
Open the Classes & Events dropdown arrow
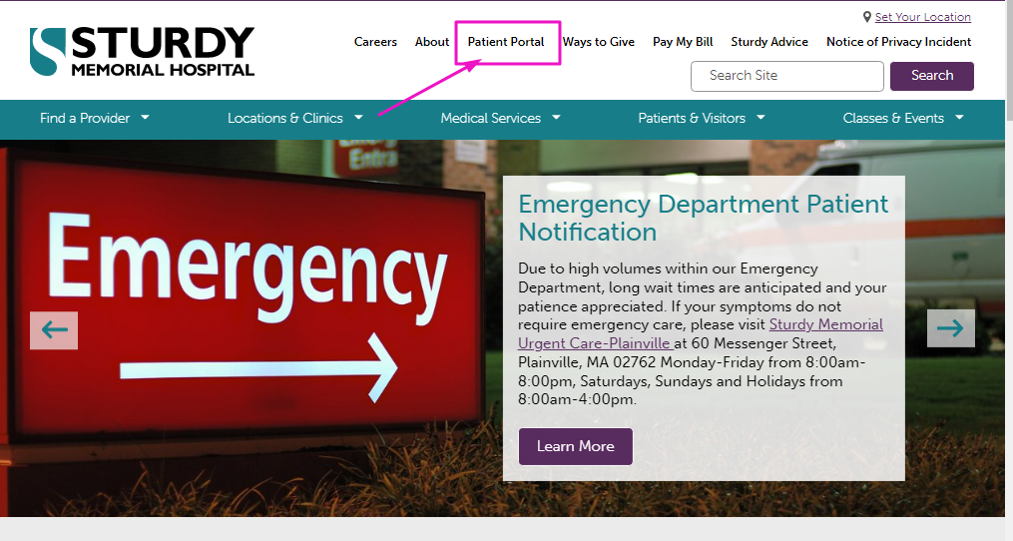pyautogui.click(x=959, y=117)
